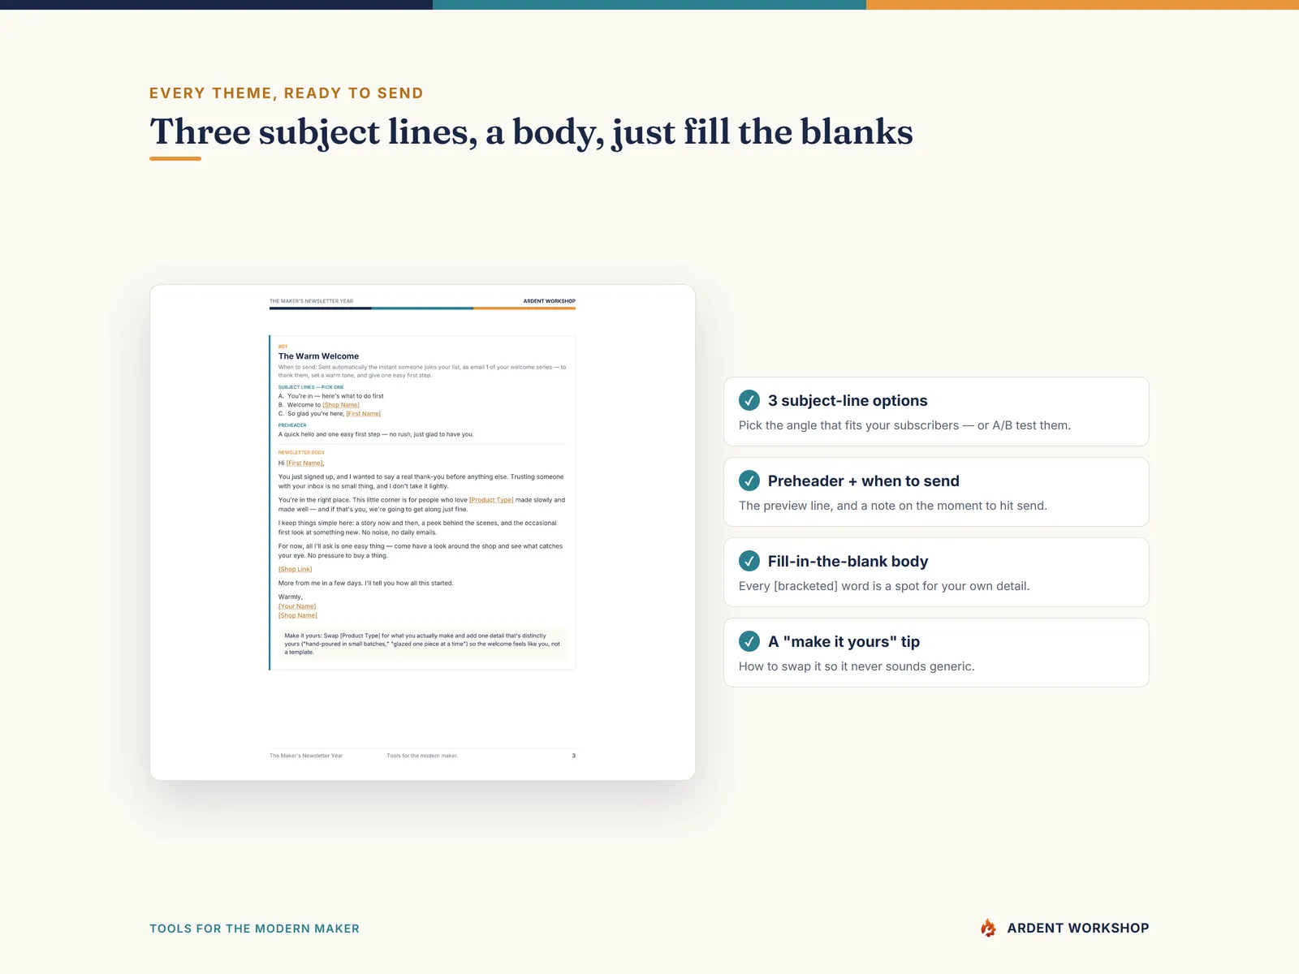
Task: Click the Fill-in-the-blank body heading
Action: click(848, 561)
